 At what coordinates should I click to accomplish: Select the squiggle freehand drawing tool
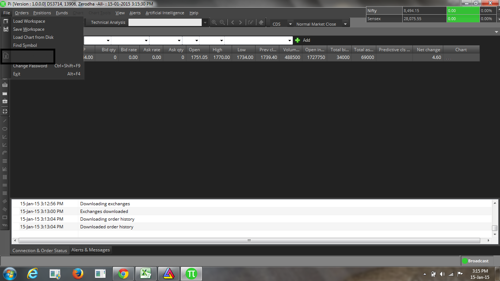5,225
